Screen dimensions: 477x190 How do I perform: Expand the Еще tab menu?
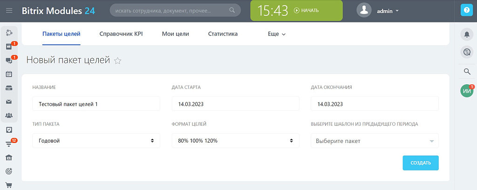277,34
